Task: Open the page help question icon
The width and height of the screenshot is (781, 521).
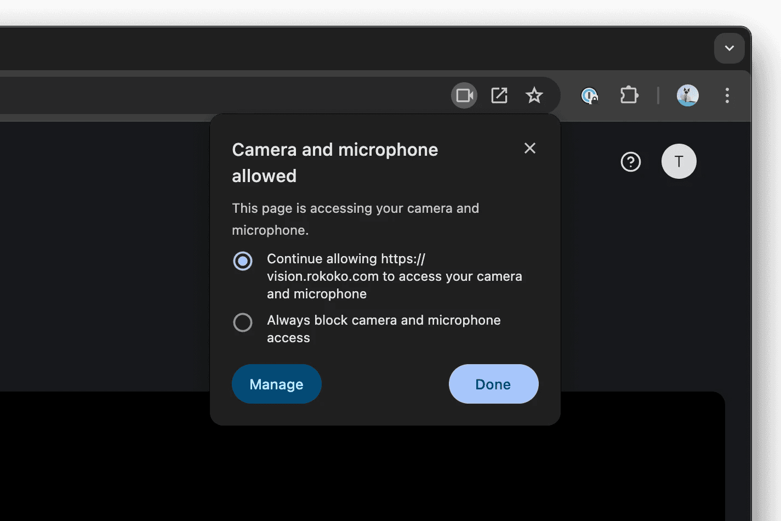Action: (x=631, y=162)
